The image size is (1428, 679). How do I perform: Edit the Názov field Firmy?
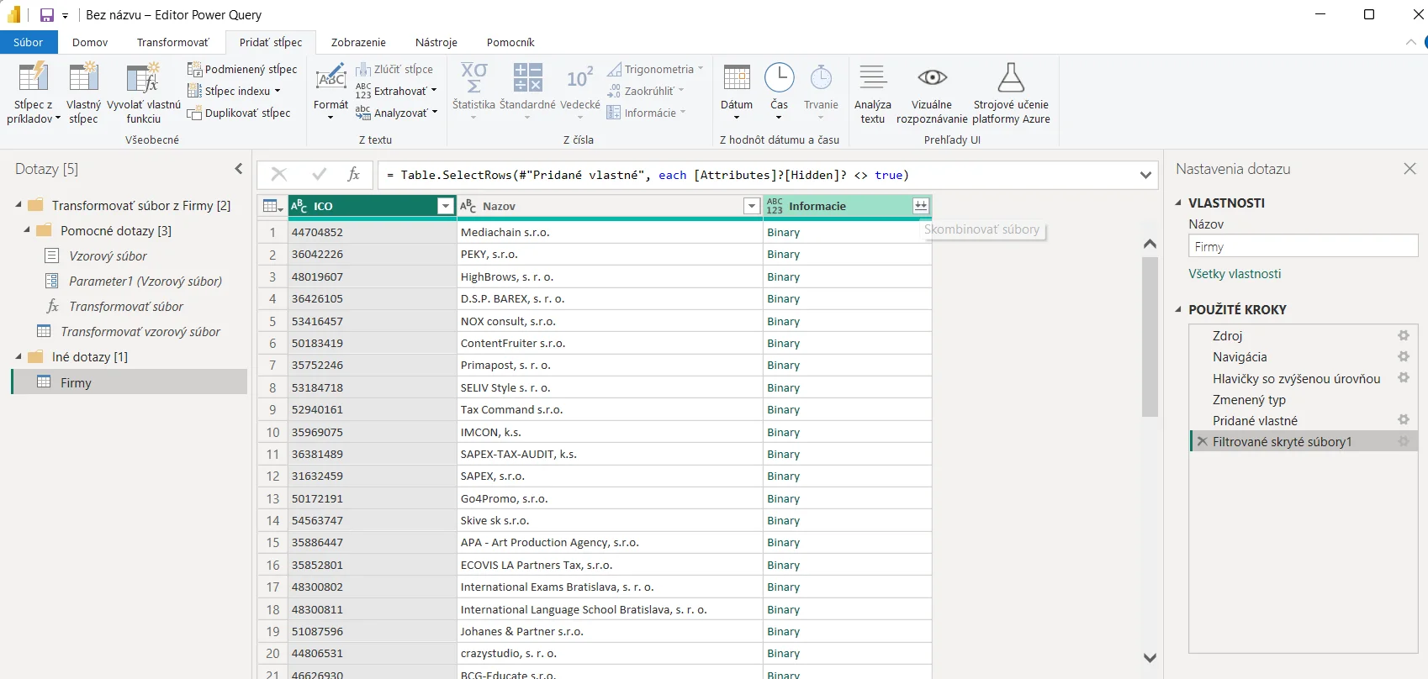tap(1303, 246)
